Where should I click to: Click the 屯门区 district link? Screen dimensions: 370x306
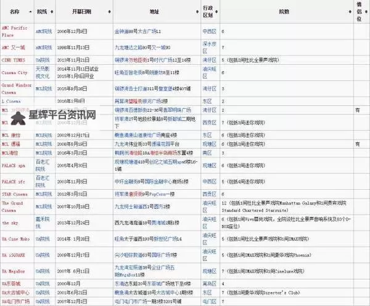click(x=210, y=302)
